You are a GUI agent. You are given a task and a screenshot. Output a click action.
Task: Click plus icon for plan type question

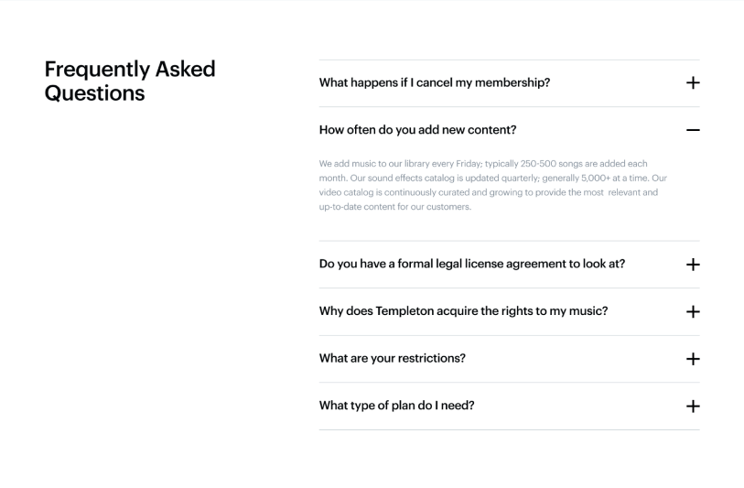click(x=693, y=406)
